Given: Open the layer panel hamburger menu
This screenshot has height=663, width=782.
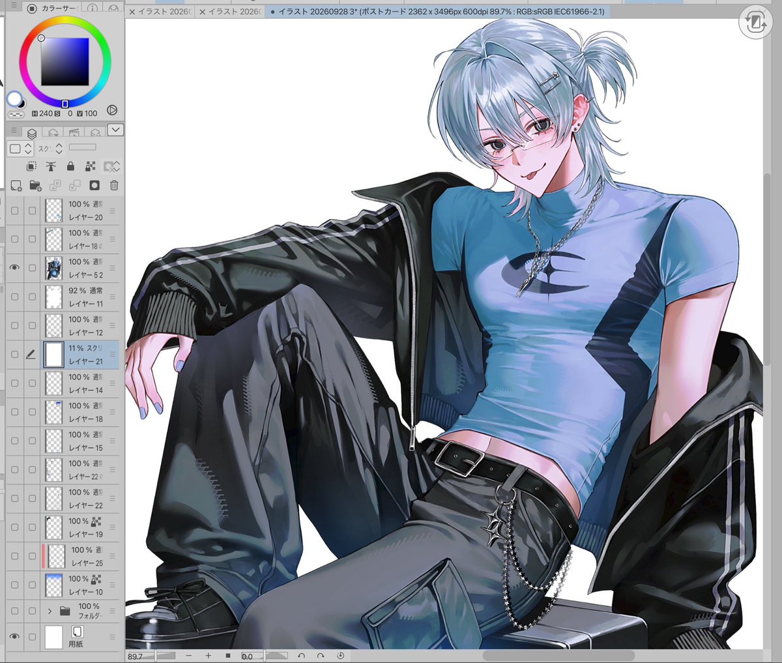Looking at the screenshot, I should pos(14,131).
